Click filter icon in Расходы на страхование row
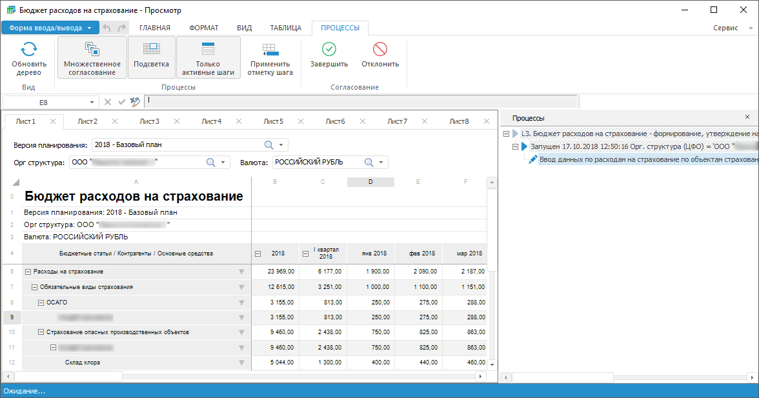Viewport: 759px width, 398px height. 242,272
